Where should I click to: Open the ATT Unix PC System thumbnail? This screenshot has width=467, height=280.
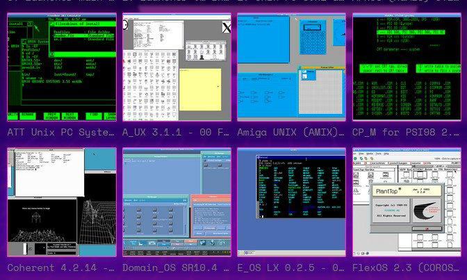pyautogui.click(x=62, y=67)
